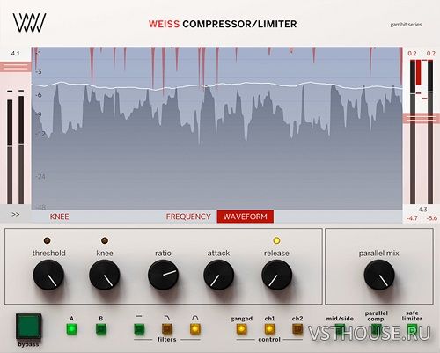Toggle the yellow LED above release

(x=276, y=240)
